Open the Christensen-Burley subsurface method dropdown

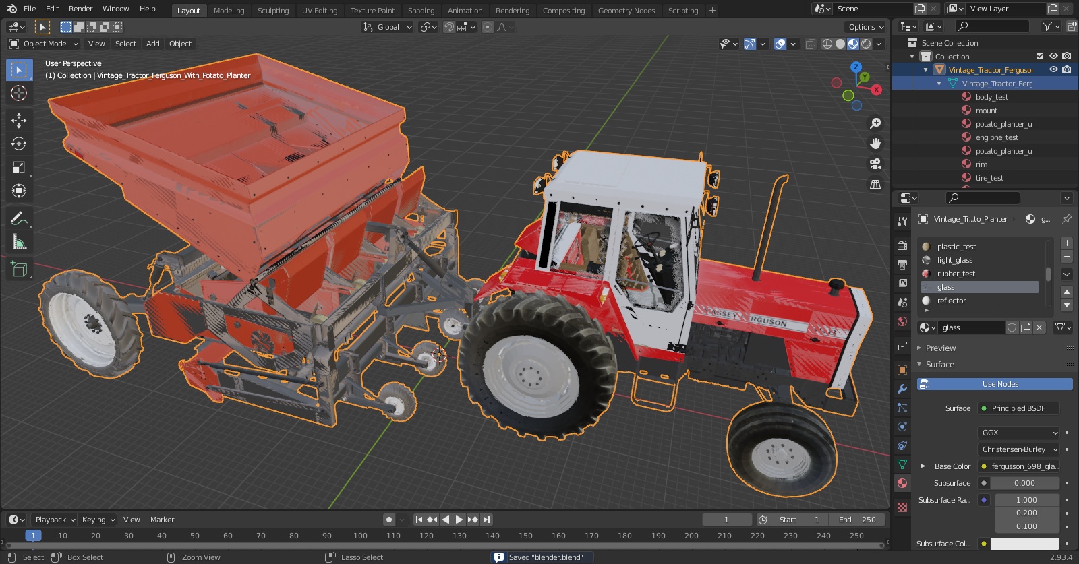point(1020,449)
